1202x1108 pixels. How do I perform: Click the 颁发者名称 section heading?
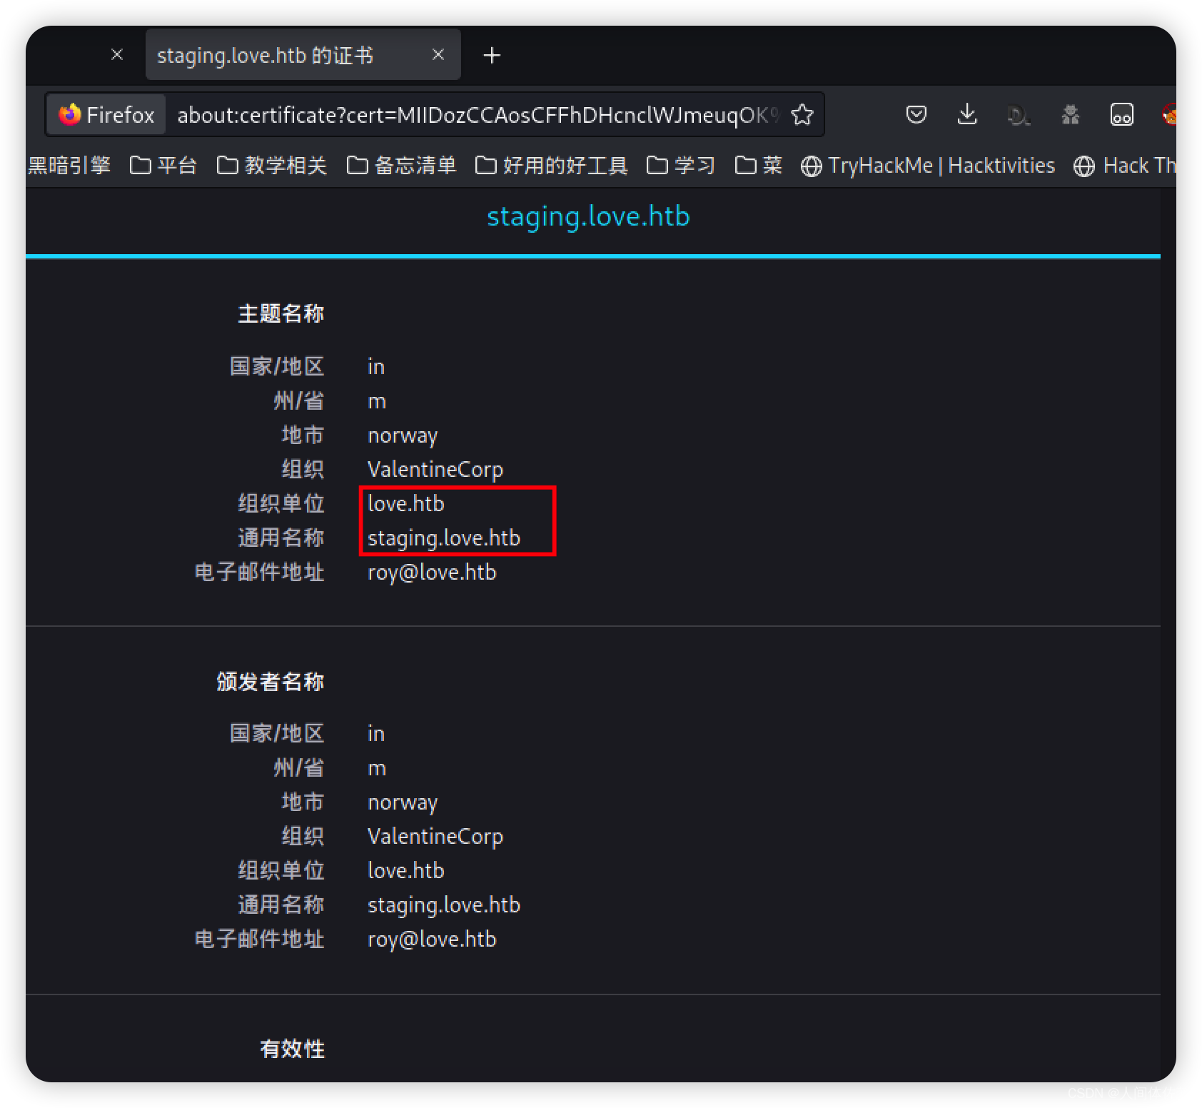270,682
